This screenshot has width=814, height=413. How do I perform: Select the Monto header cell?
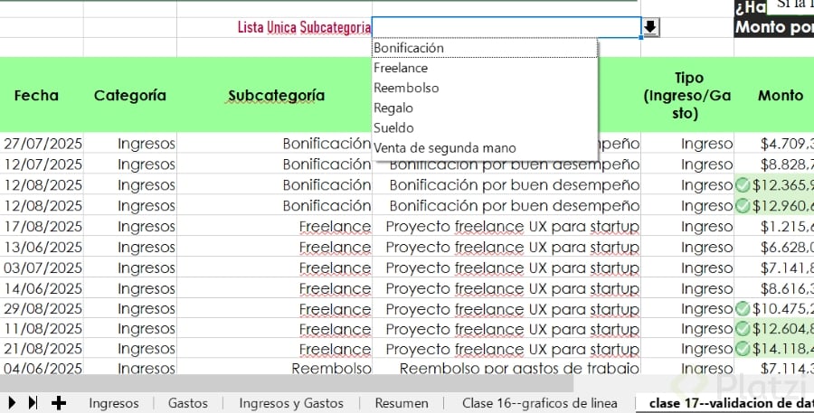tap(774, 95)
